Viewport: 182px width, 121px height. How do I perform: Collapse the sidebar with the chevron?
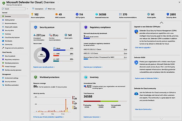pyautogui.click(x=27, y=9)
